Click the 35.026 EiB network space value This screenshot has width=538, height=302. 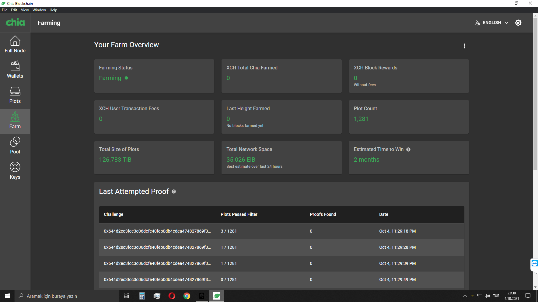tap(241, 160)
